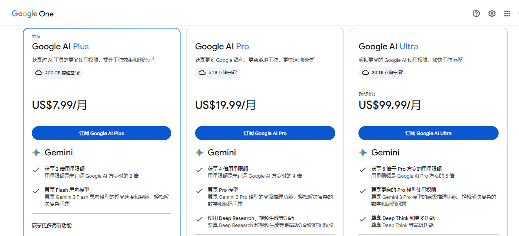Image resolution: width=519 pixels, height=236 pixels.
Task: Click the US$99.99/月 price
Action: pyautogui.click(x=390, y=105)
